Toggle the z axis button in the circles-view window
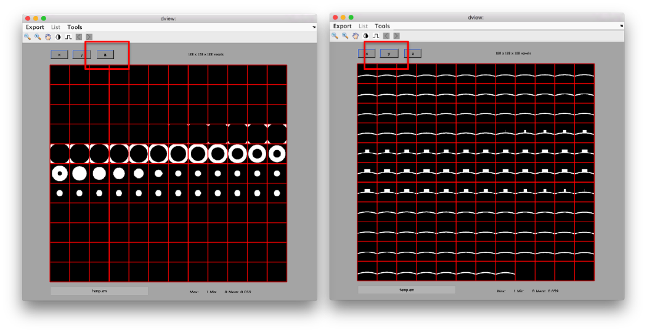Screen dimensions: 647x333 [105, 55]
